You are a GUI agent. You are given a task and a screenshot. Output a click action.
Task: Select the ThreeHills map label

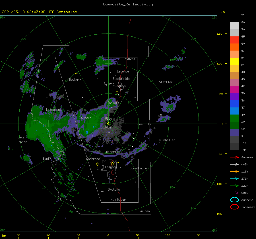[x=143, y=124]
